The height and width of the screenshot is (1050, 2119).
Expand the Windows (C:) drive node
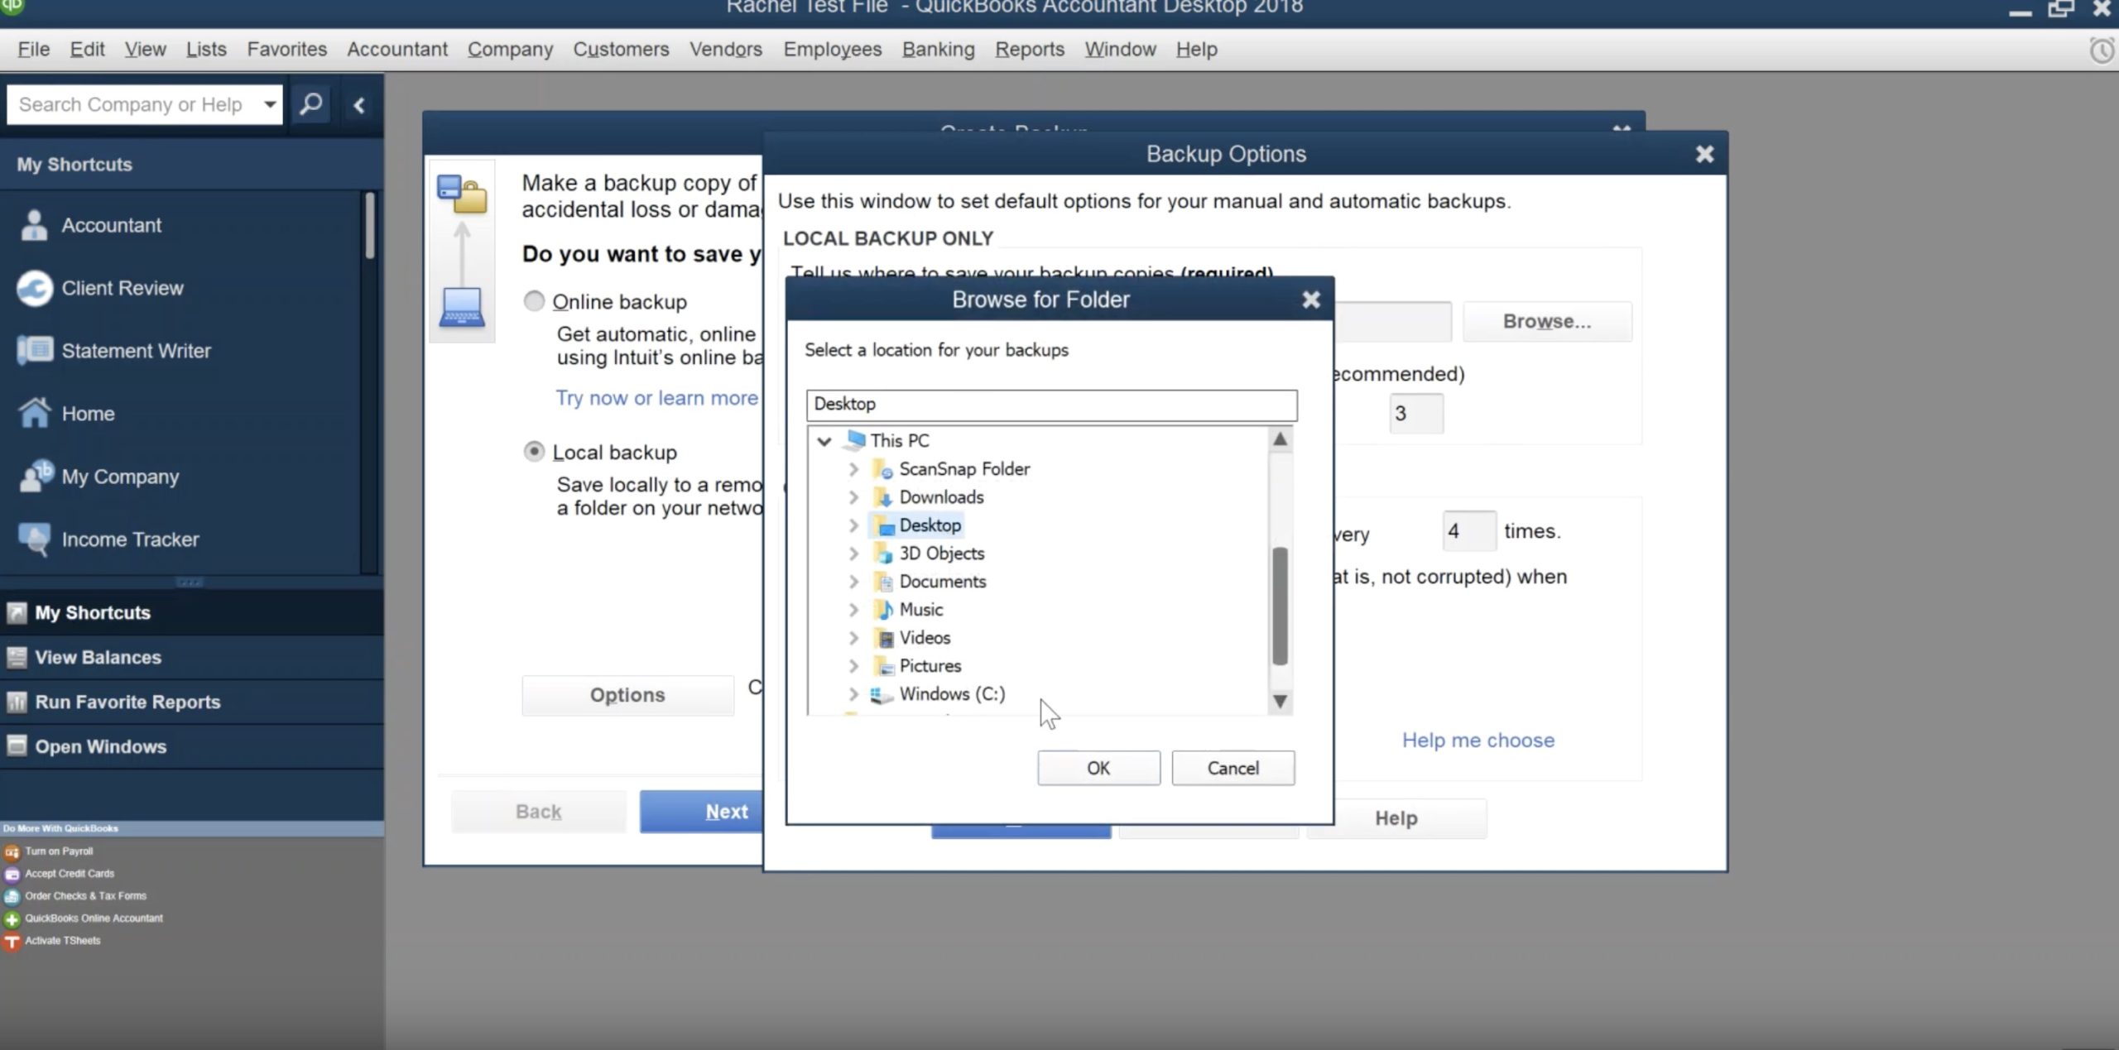tap(853, 694)
